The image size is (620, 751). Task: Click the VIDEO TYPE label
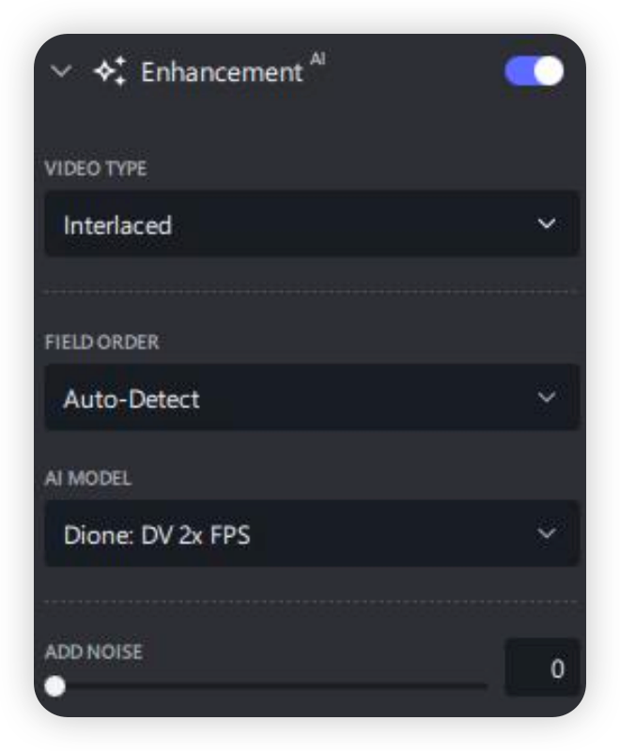tap(96, 169)
